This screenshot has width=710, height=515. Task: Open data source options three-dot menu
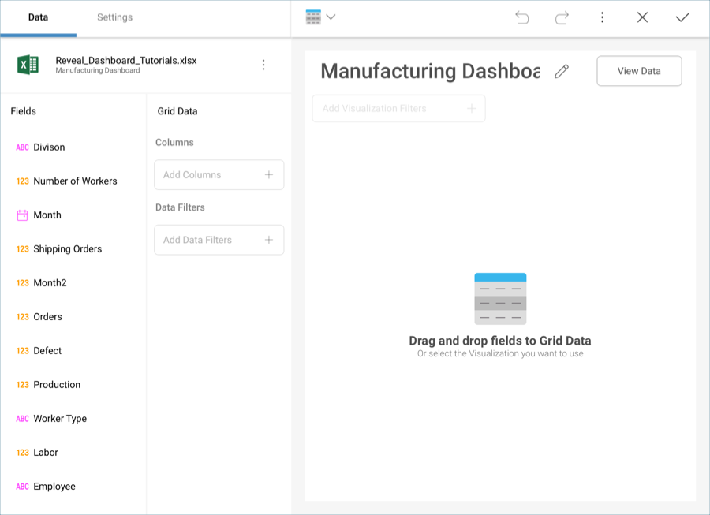coord(263,65)
